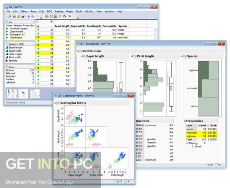Click the green converging lines toolbar icon
This screenshot has width=230, height=188.
(69, 16)
